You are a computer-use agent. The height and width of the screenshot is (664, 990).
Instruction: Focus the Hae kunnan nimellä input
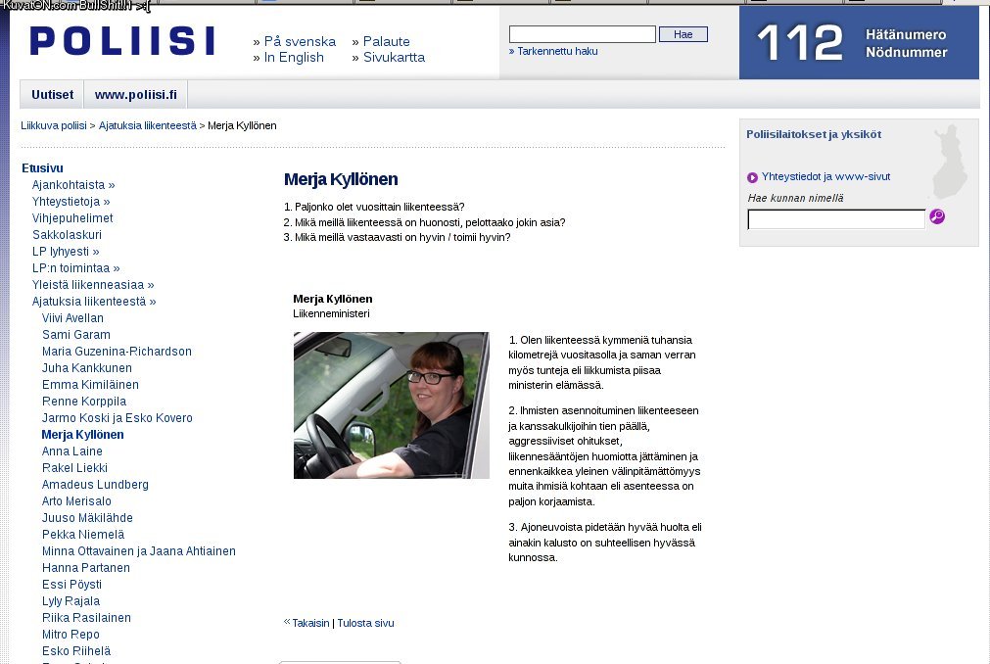coord(835,219)
